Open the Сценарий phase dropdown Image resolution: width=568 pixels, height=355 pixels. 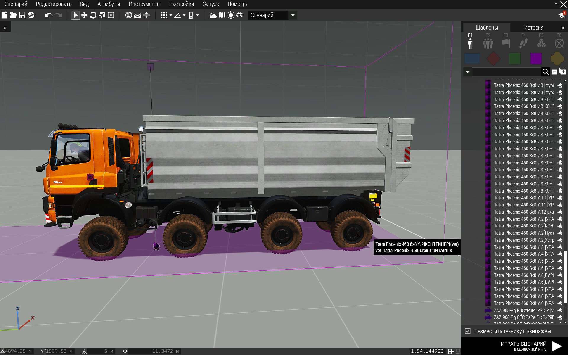272,15
